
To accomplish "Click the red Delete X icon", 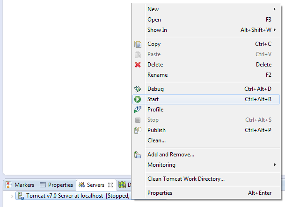I will coord(138,65).
